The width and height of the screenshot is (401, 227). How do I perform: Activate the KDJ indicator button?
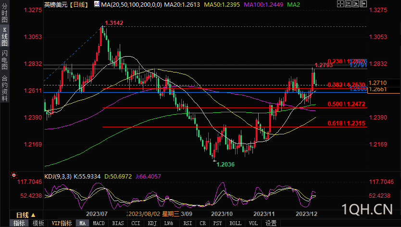click(x=152, y=223)
